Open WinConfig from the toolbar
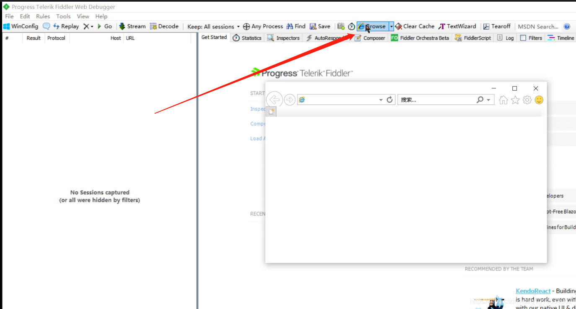The height and width of the screenshot is (309, 576). click(21, 26)
